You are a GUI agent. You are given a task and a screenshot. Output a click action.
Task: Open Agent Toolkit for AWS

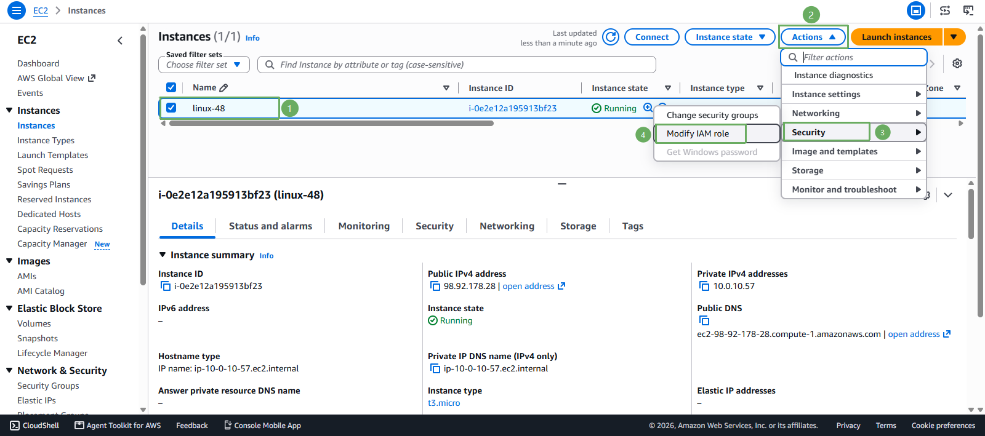pyautogui.click(x=118, y=425)
